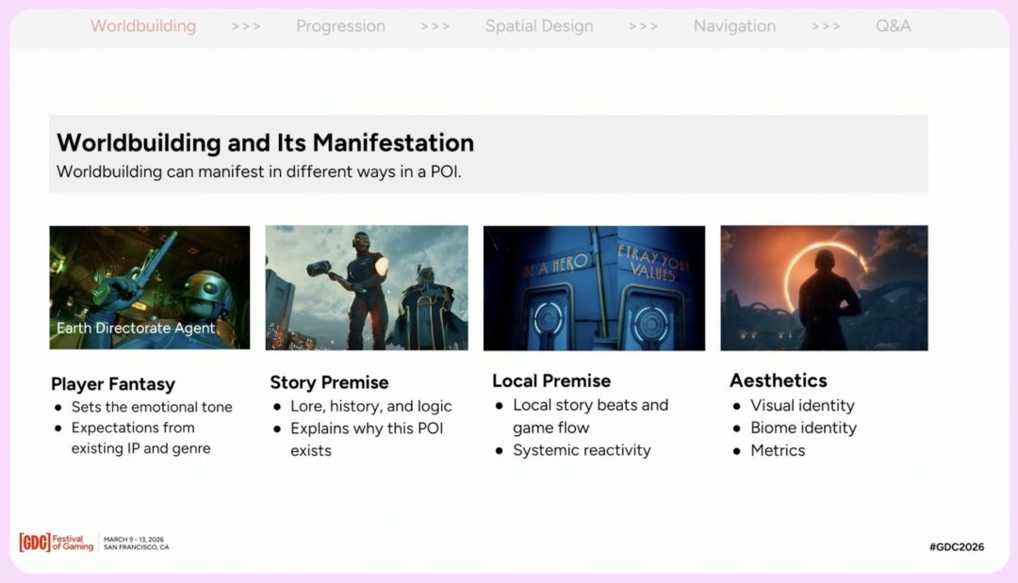Image resolution: width=1018 pixels, height=583 pixels.
Task: Click the 'Local story beats and game flow' bullet
Action: click(590, 415)
